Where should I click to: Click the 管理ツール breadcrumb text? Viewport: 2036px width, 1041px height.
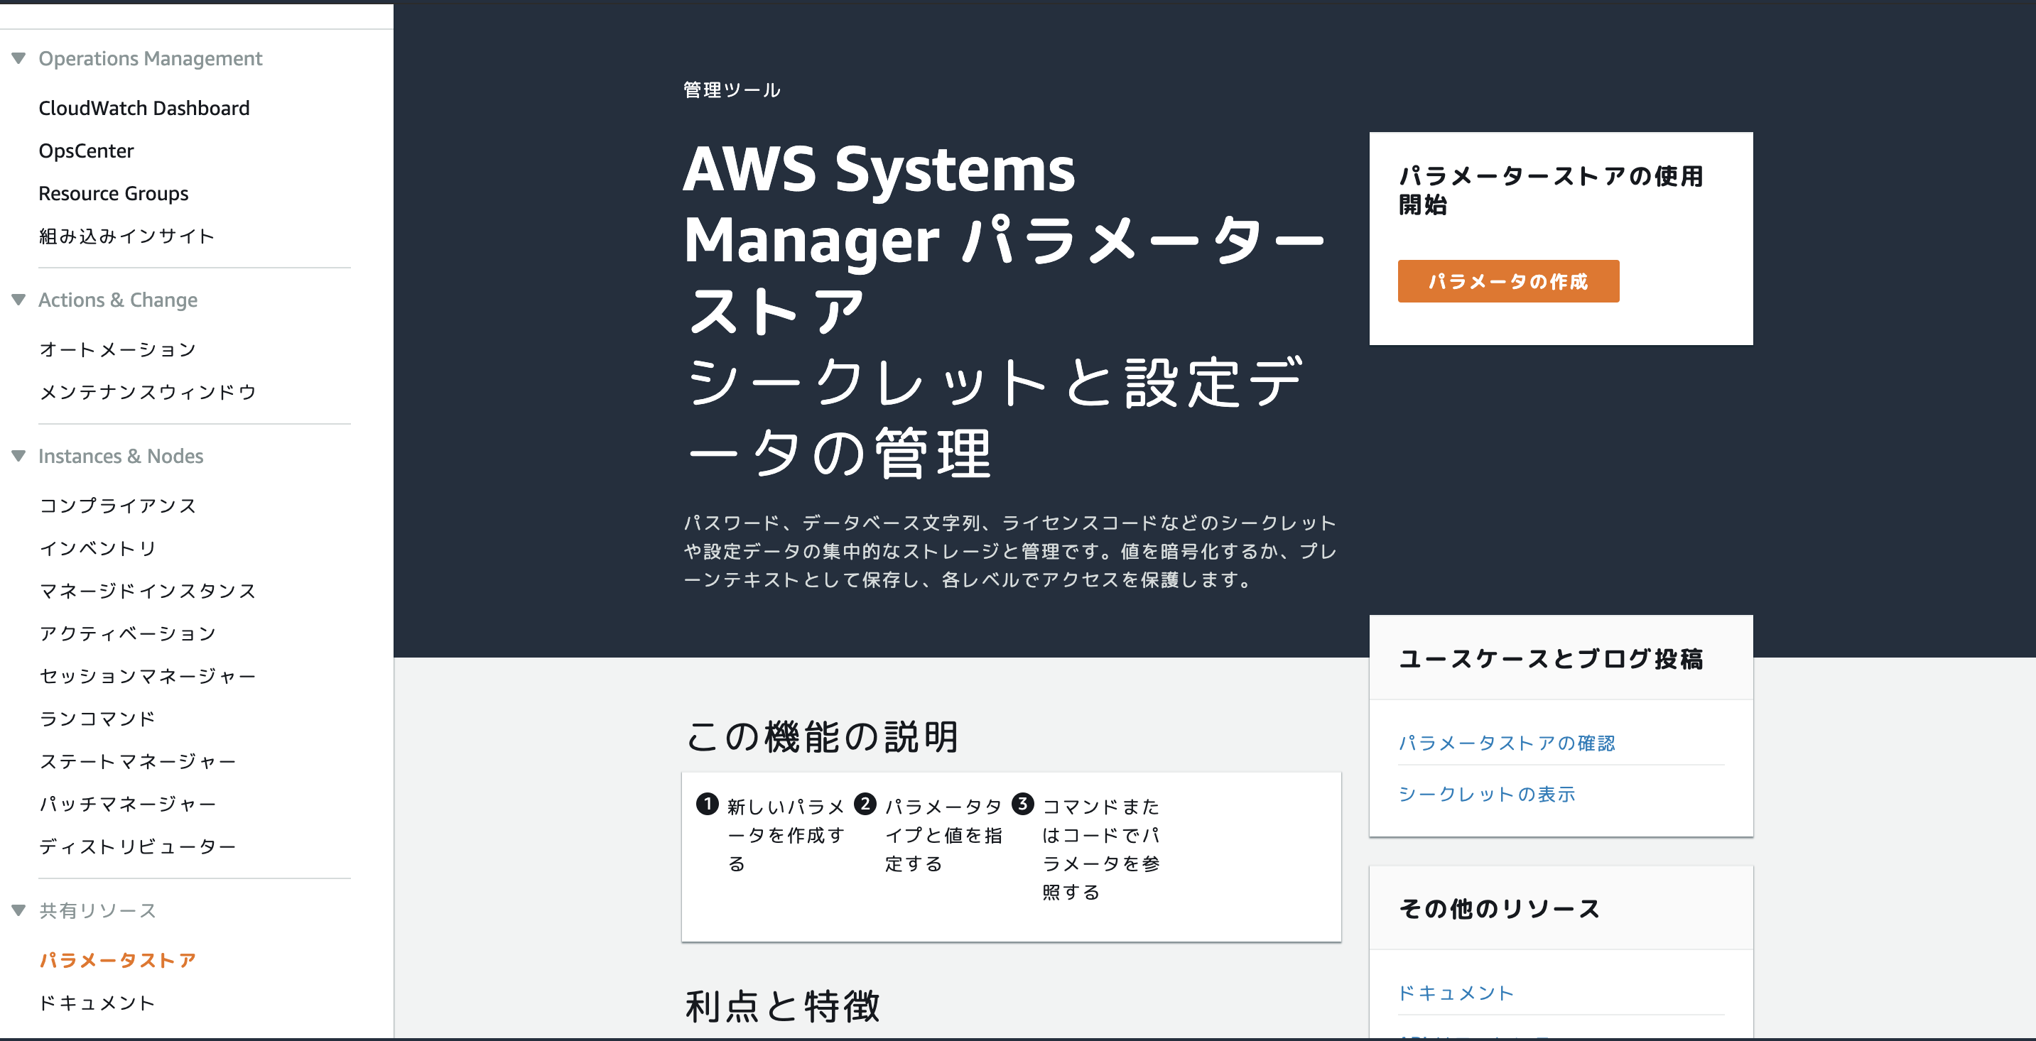(732, 90)
